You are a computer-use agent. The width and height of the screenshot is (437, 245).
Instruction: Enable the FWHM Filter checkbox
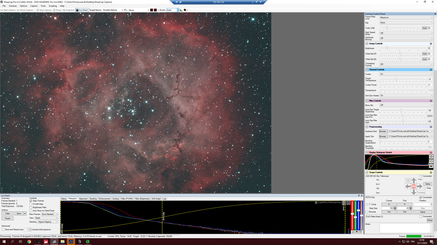coord(31,204)
